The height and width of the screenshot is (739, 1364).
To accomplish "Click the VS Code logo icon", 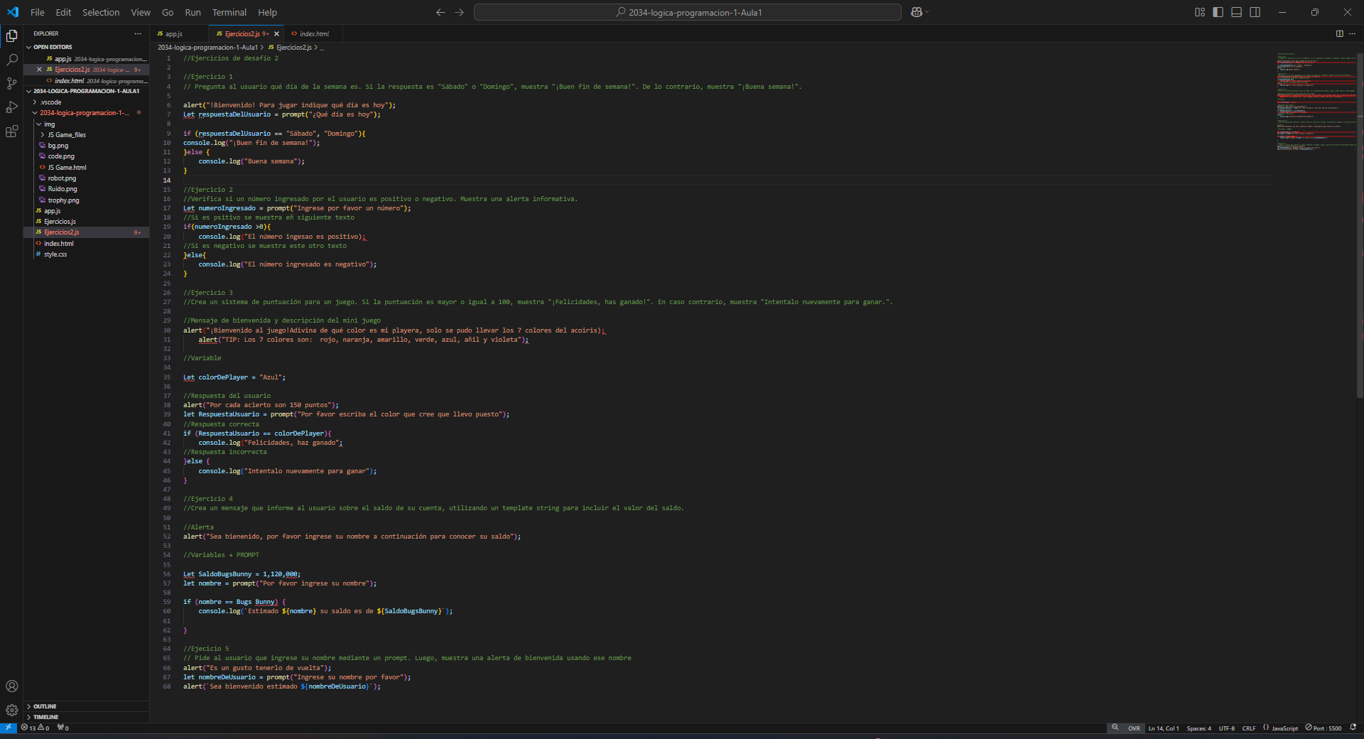I will point(13,12).
